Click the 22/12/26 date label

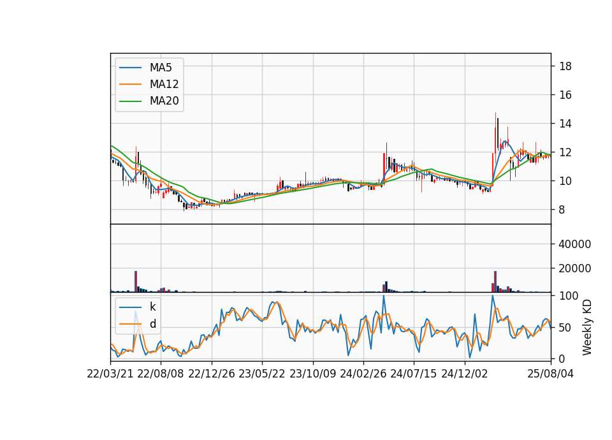click(x=212, y=374)
